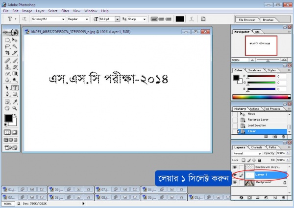
Task: Open the File menu
Action: pyautogui.click(x=6, y=11)
